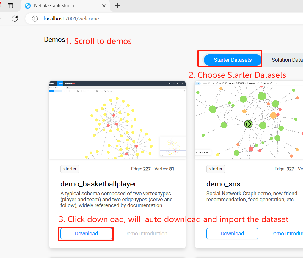
Task: Click the demo_sns title
Action: 223,184
